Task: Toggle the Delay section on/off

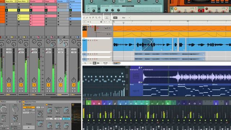Action: click(47, 105)
